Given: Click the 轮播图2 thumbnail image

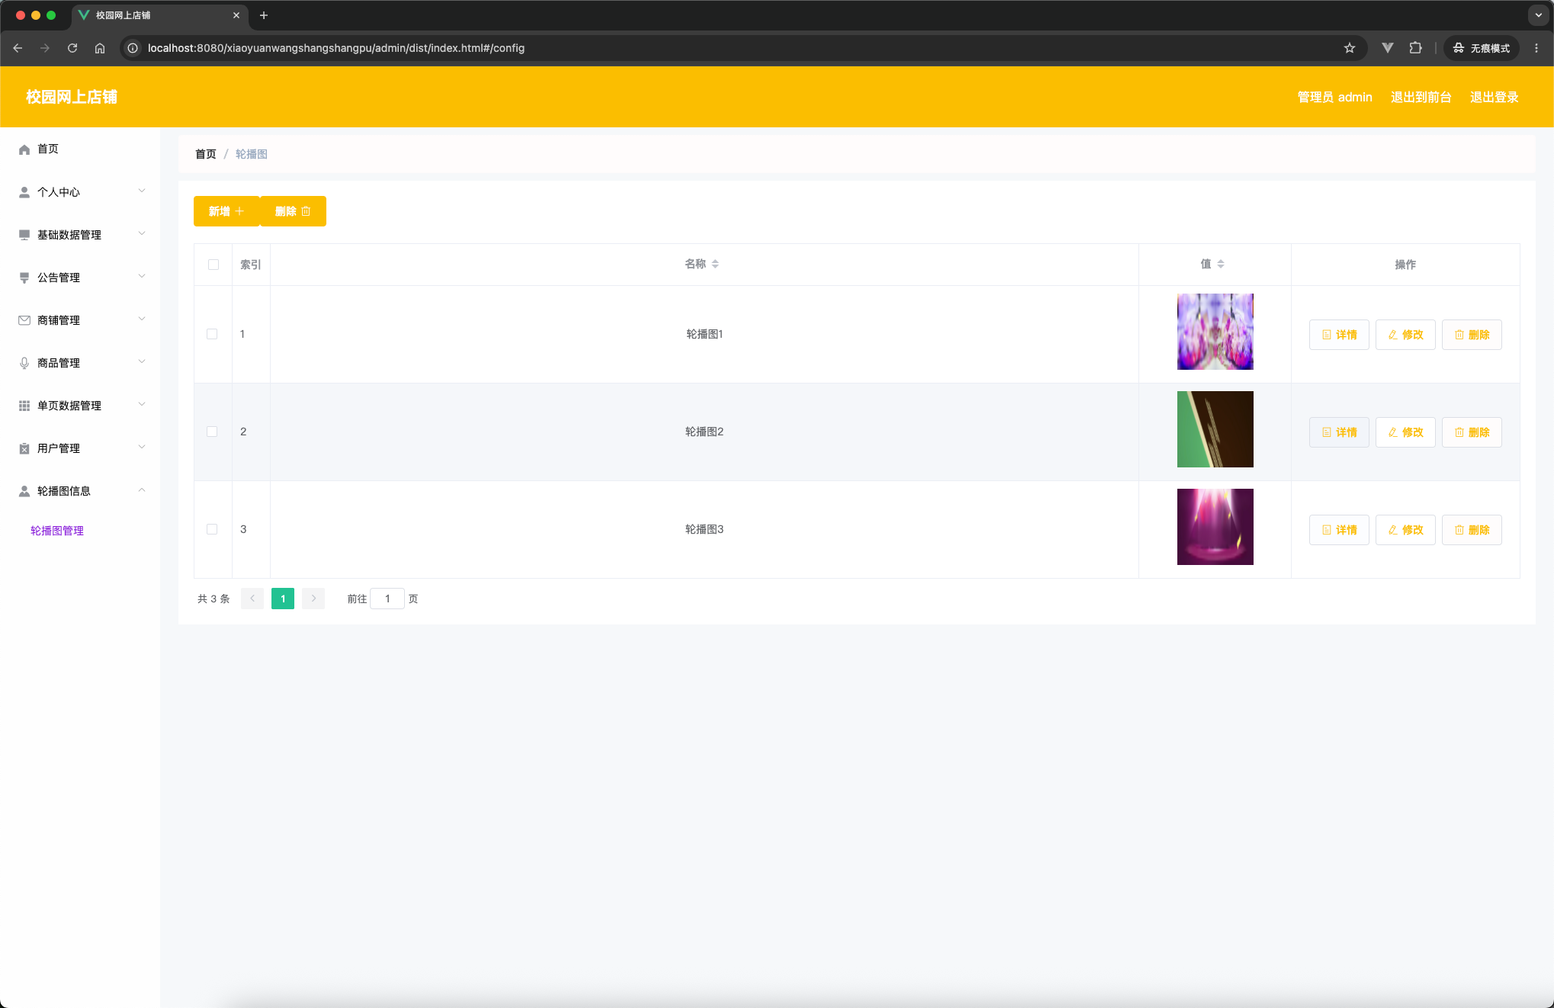Looking at the screenshot, I should [1215, 429].
